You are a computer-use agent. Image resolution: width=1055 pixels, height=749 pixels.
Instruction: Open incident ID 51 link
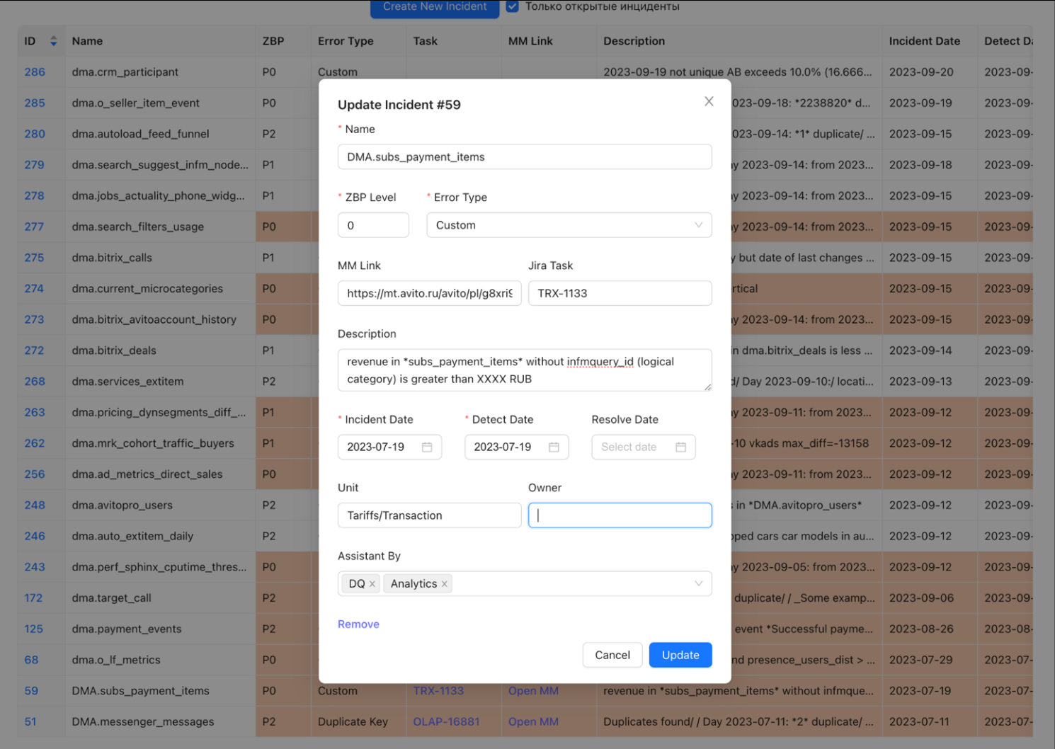pyautogui.click(x=30, y=722)
